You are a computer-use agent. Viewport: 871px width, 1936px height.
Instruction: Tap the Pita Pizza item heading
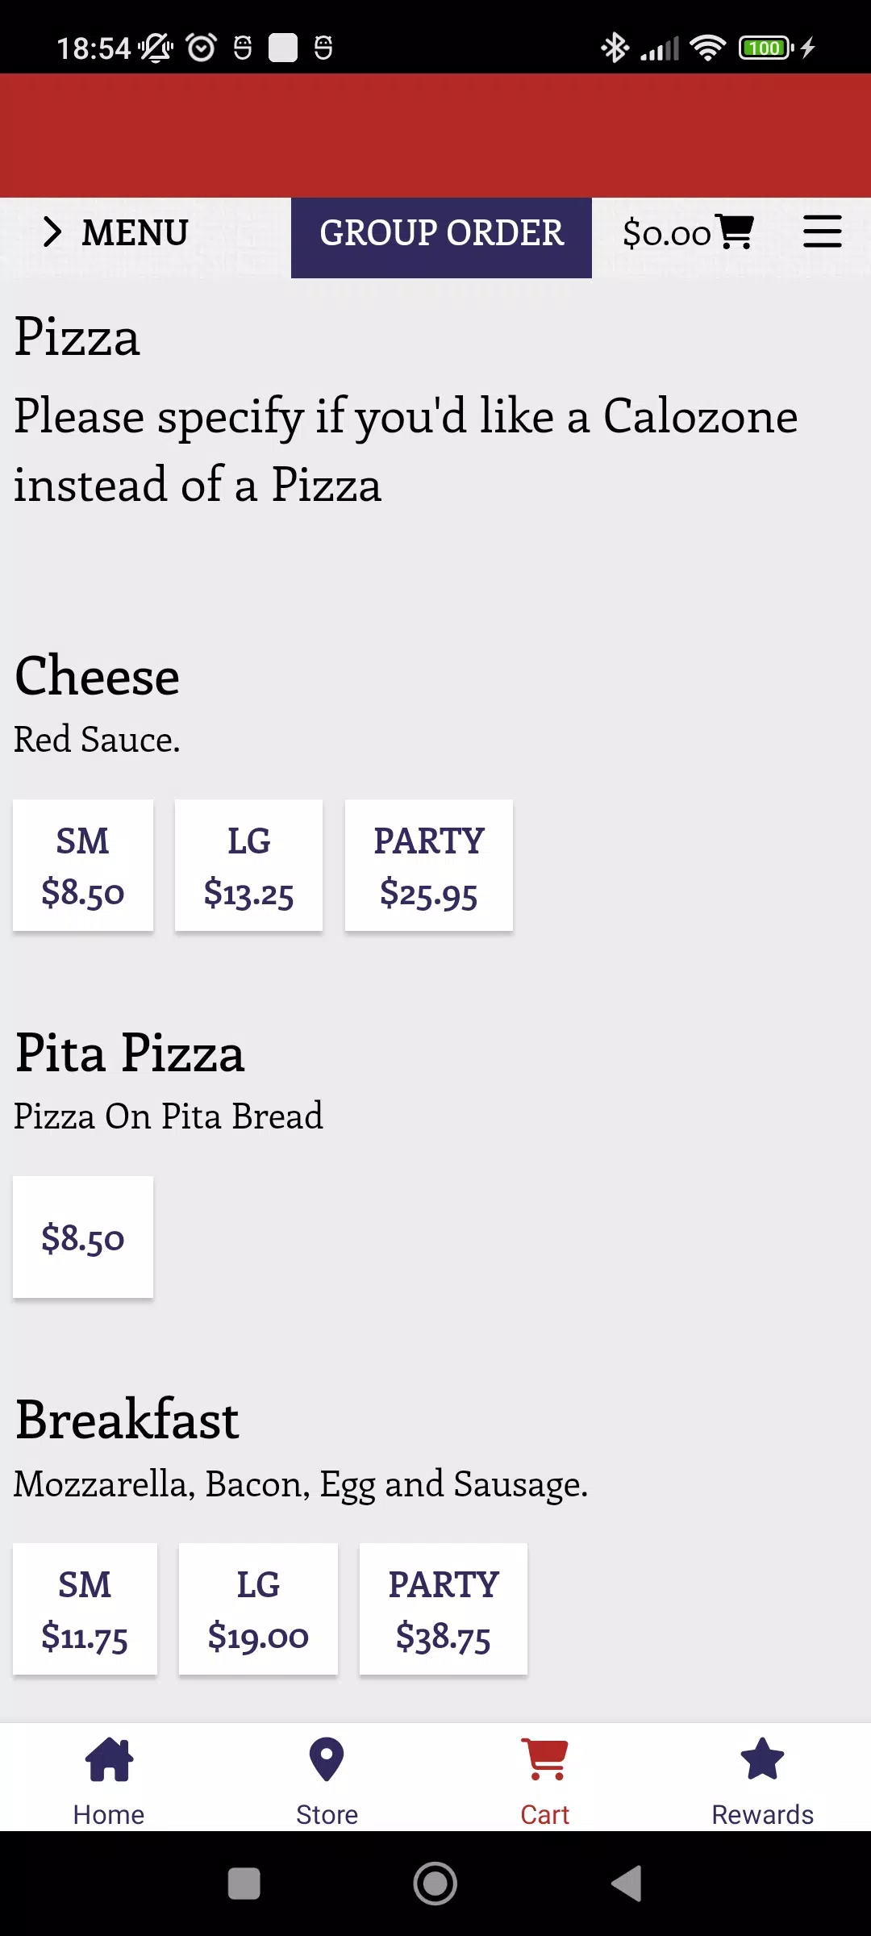click(x=130, y=1053)
